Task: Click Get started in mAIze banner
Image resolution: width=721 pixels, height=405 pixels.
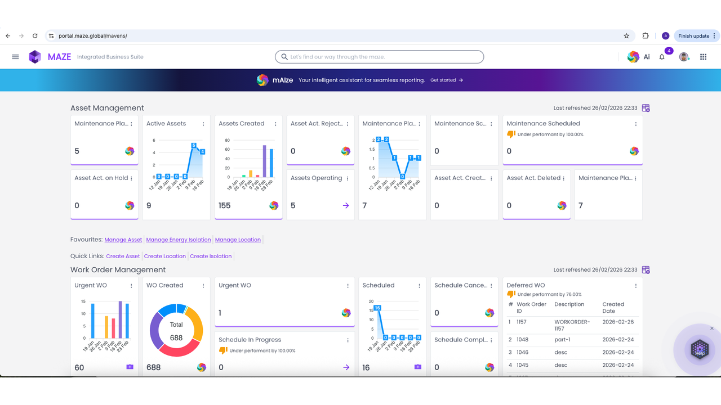Action: coord(447,80)
